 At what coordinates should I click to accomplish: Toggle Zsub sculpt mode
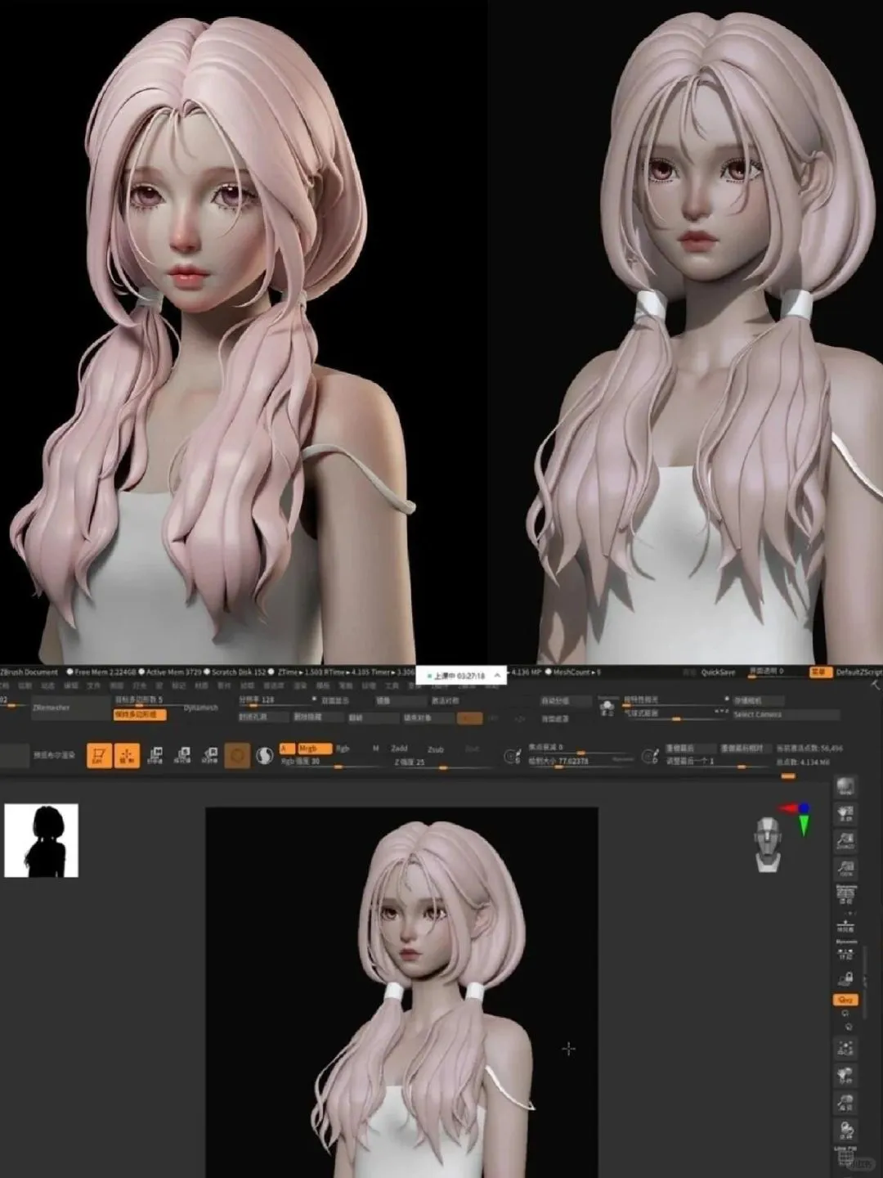435,749
